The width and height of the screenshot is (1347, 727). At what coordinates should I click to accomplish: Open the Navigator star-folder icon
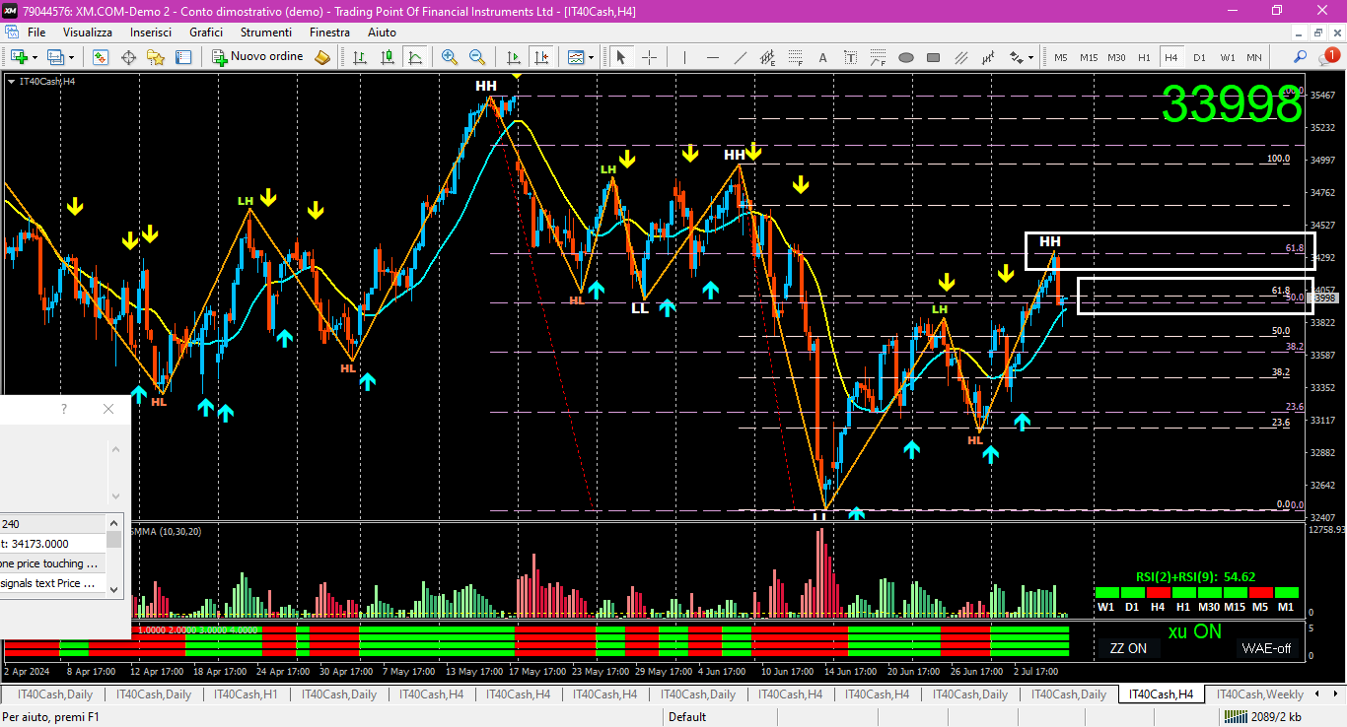(156, 57)
